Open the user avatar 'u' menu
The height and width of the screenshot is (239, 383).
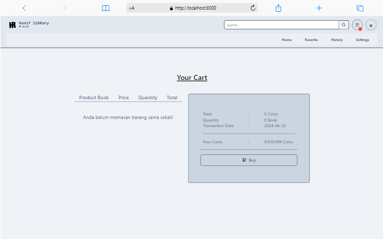[371, 25]
